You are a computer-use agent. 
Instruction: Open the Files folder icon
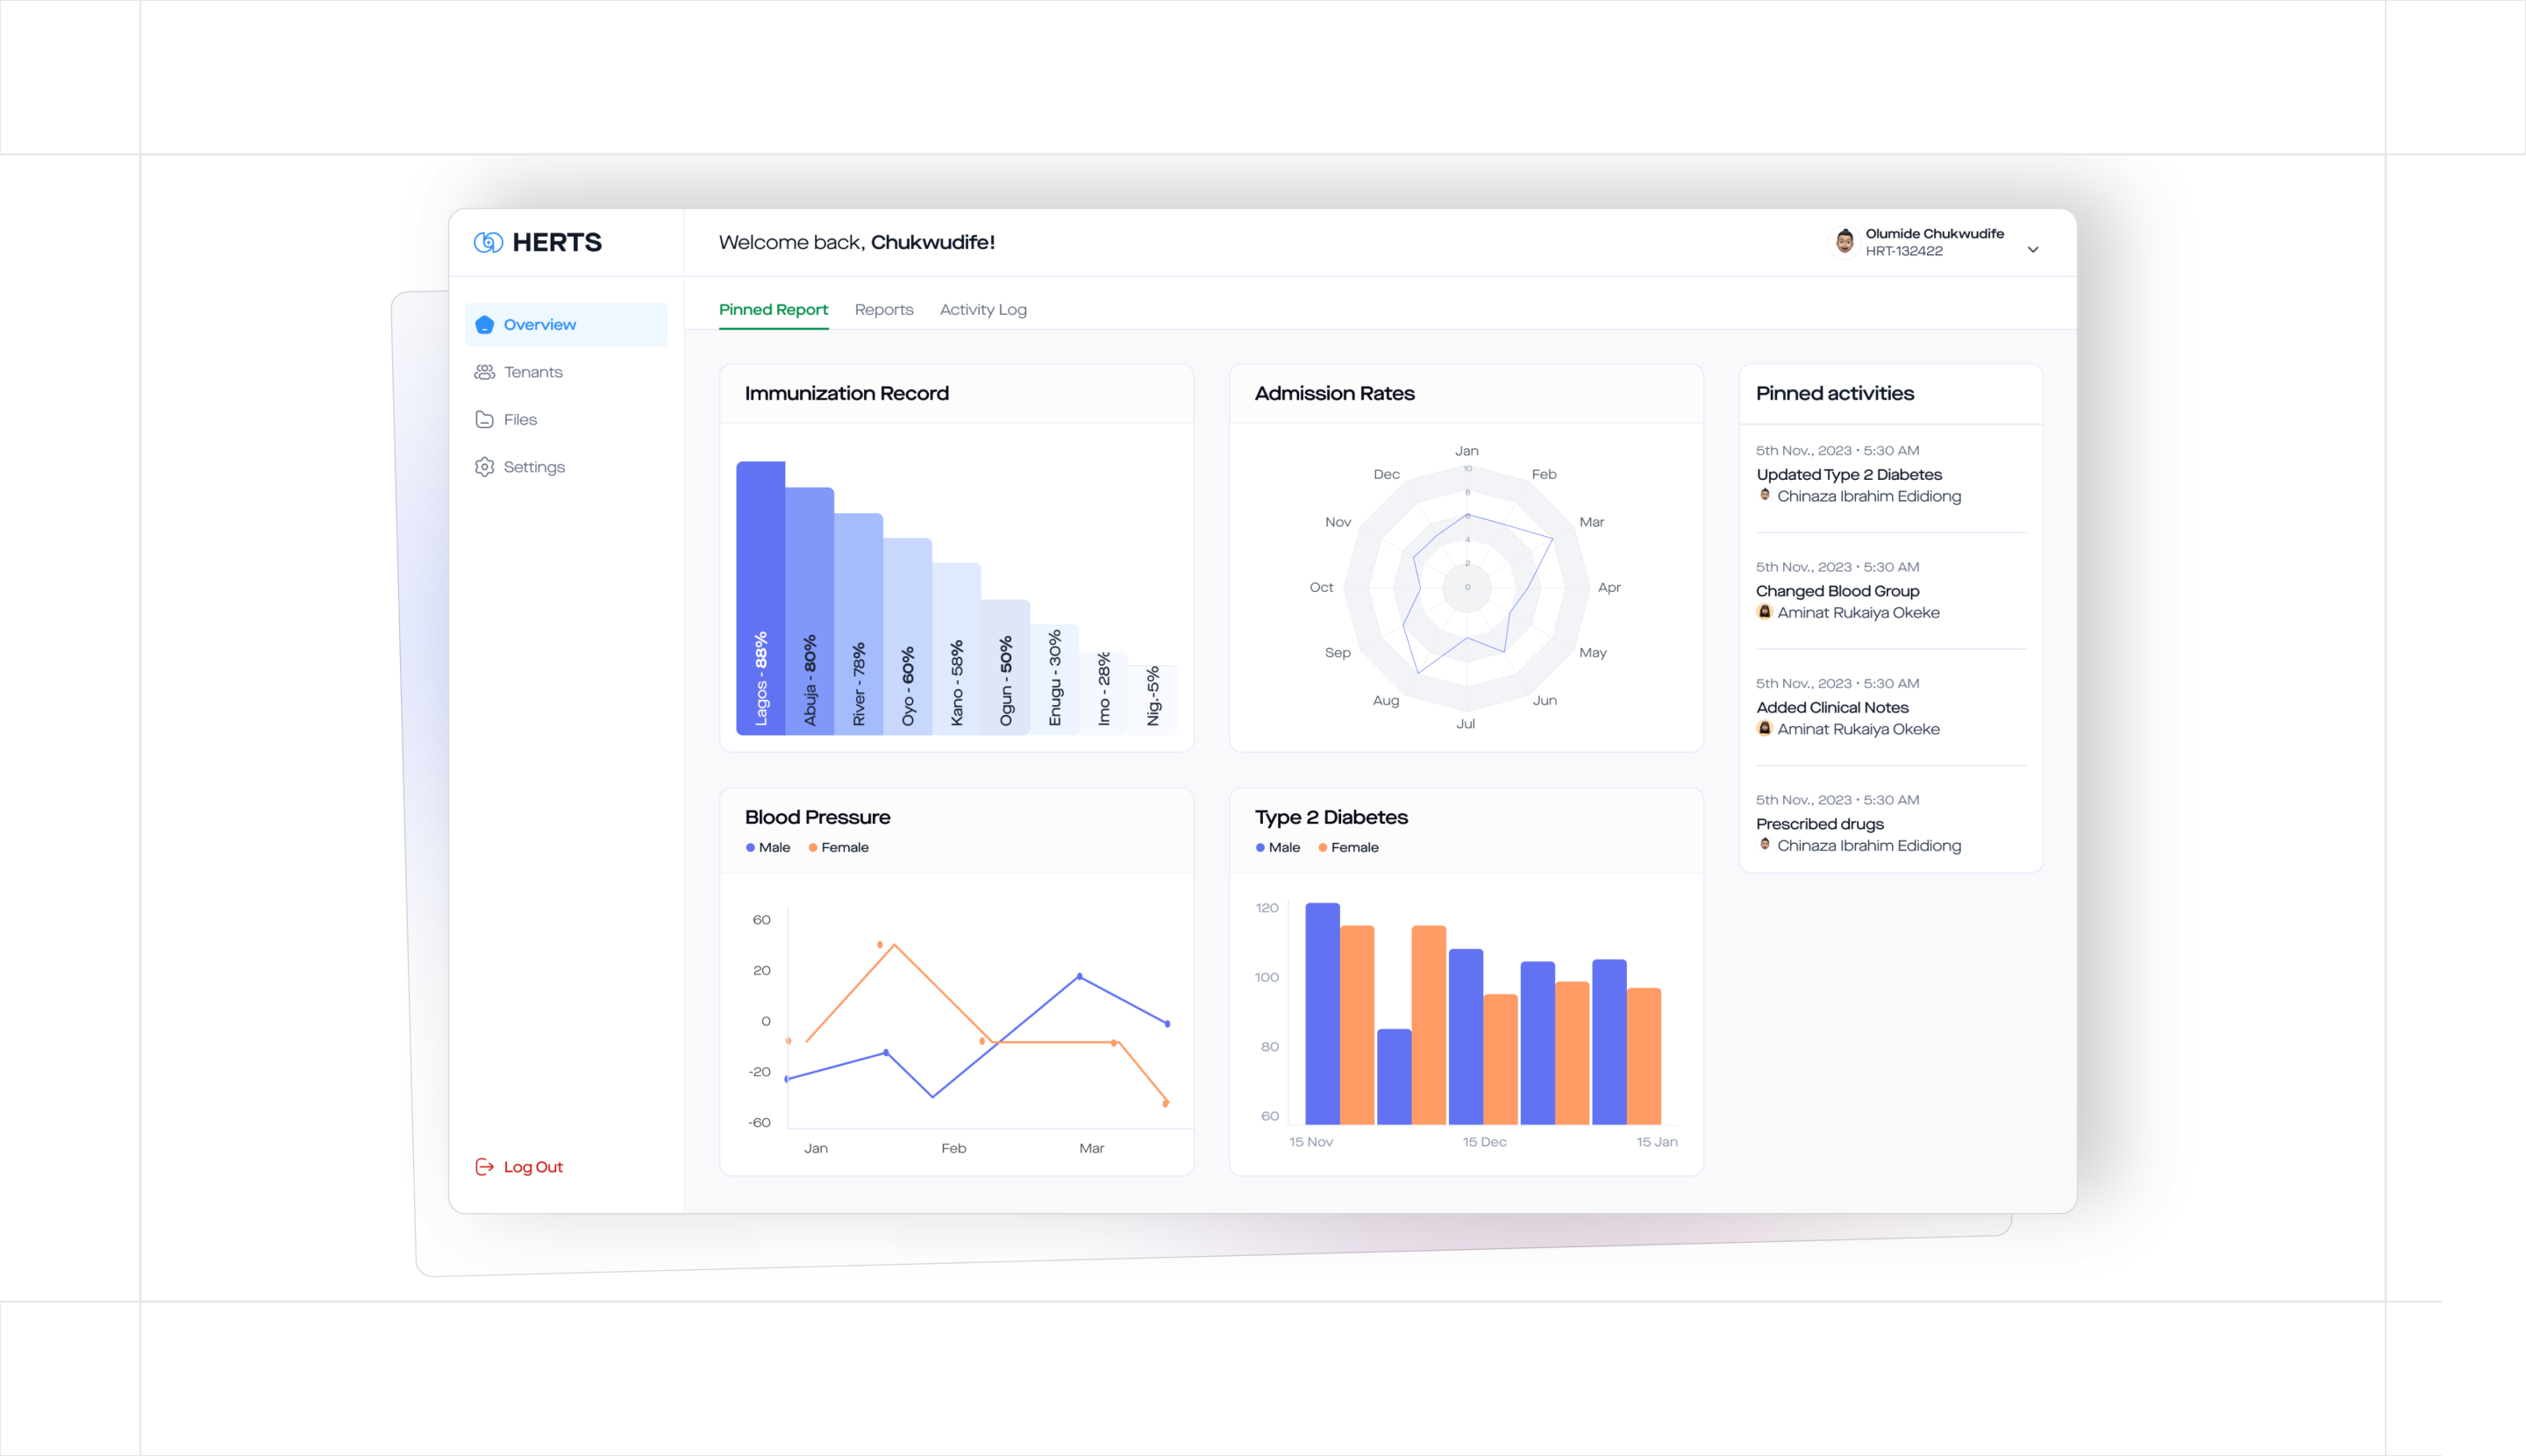coord(485,419)
